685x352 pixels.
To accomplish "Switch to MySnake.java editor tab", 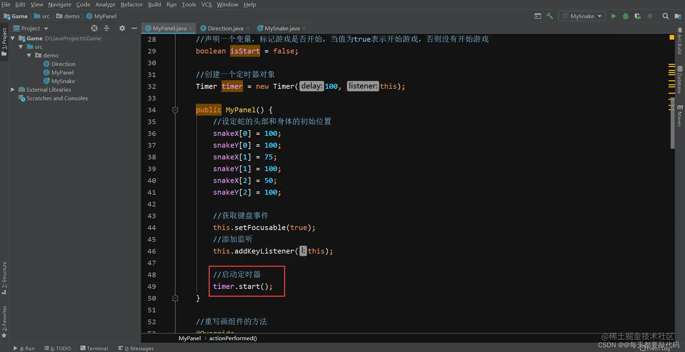I will tap(282, 28).
